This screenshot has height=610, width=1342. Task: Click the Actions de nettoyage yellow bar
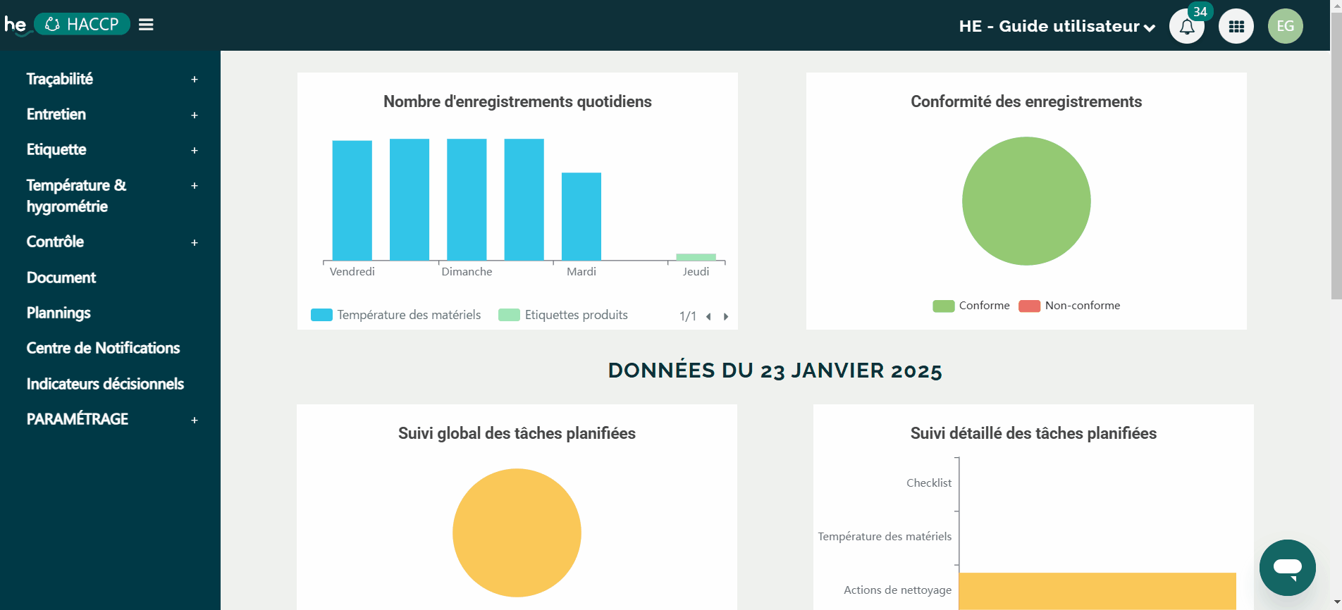[x=1097, y=591]
